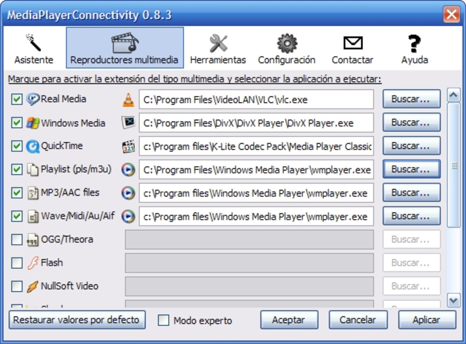Check the Flash checkbox

click(x=17, y=263)
